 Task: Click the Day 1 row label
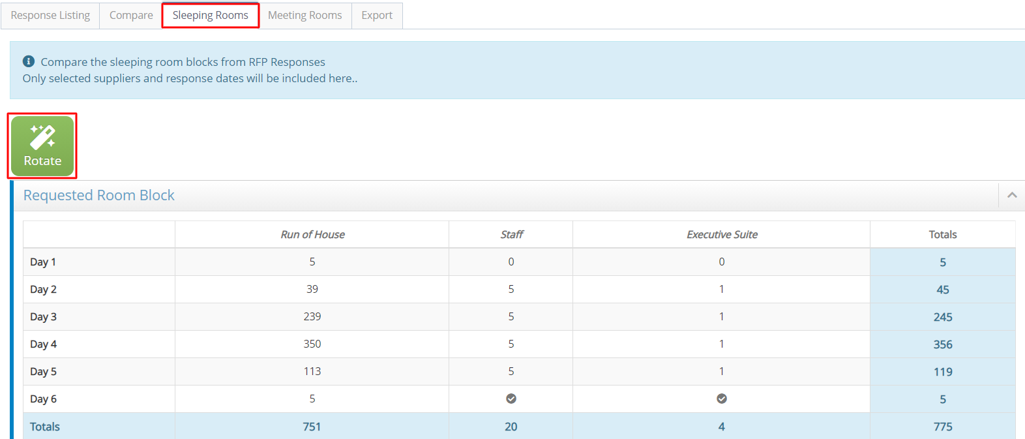[x=43, y=262]
